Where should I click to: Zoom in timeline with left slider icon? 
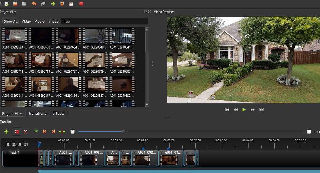(x=73, y=131)
